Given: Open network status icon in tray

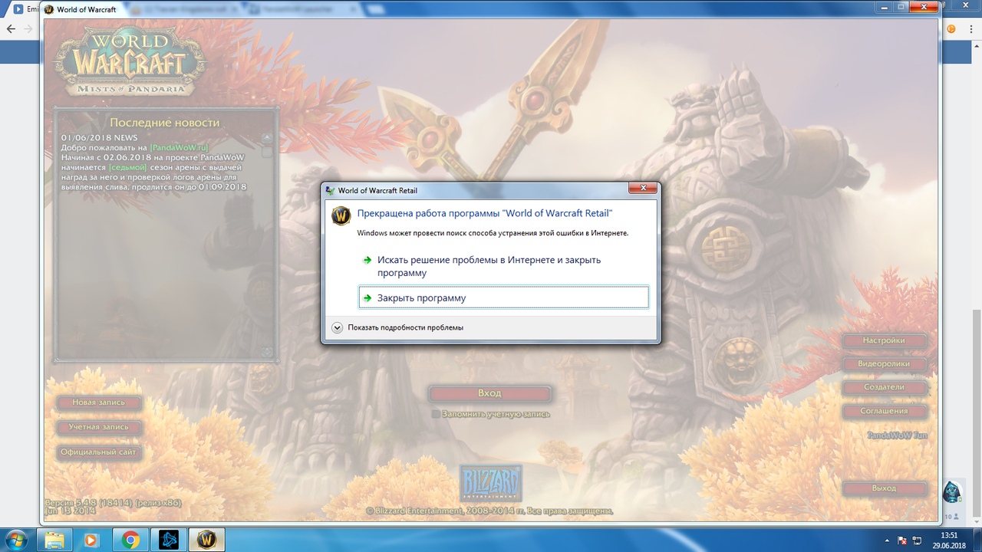Looking at the screenshot, I should point(917,540).
